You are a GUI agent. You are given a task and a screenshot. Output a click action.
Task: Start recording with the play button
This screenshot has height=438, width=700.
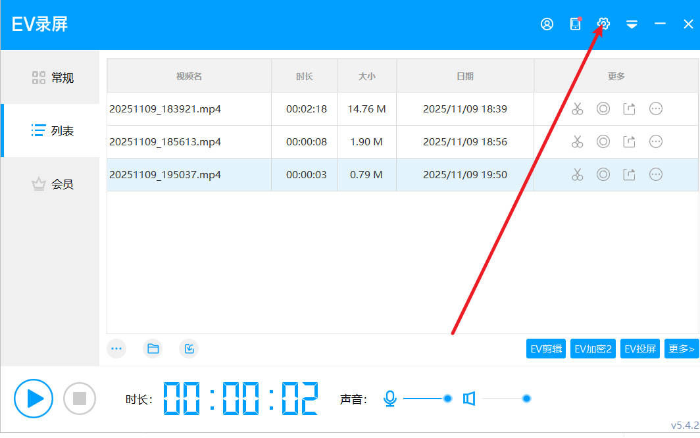click(x=34, y=399)
